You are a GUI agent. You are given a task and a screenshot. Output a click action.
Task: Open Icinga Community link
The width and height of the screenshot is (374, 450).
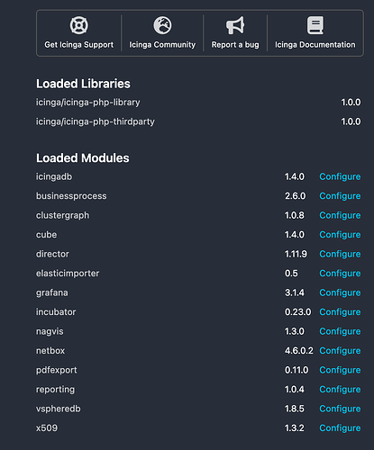point(162,45)
